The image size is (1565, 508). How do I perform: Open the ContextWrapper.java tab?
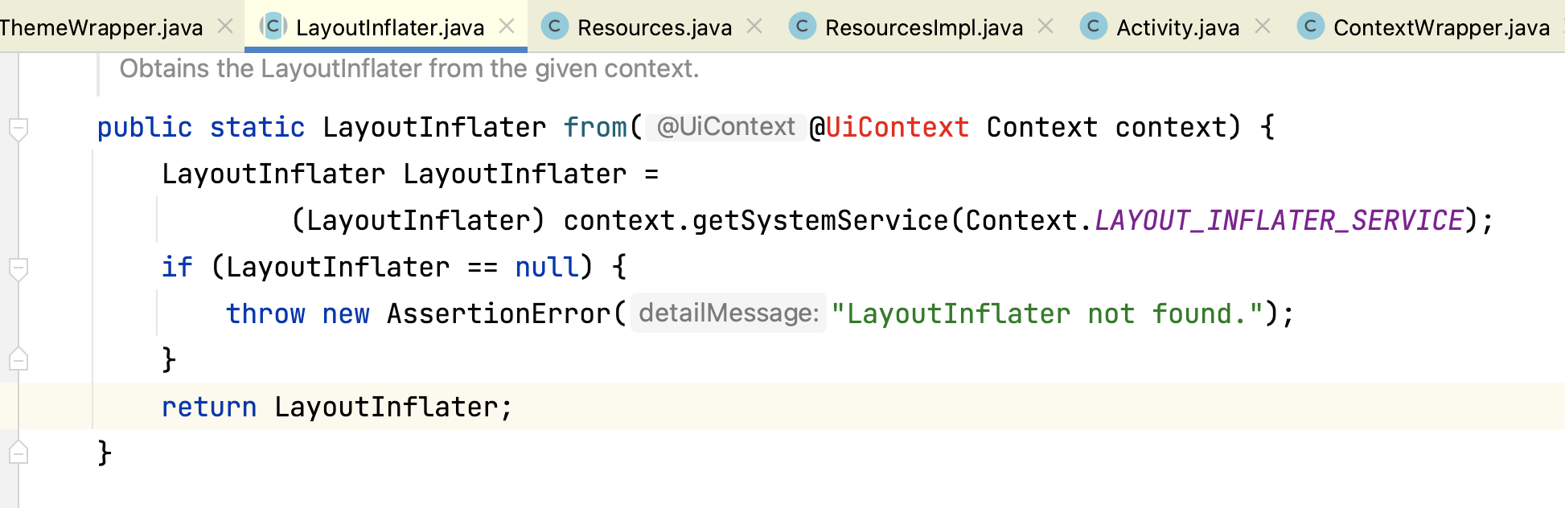tap(1440, 27)
